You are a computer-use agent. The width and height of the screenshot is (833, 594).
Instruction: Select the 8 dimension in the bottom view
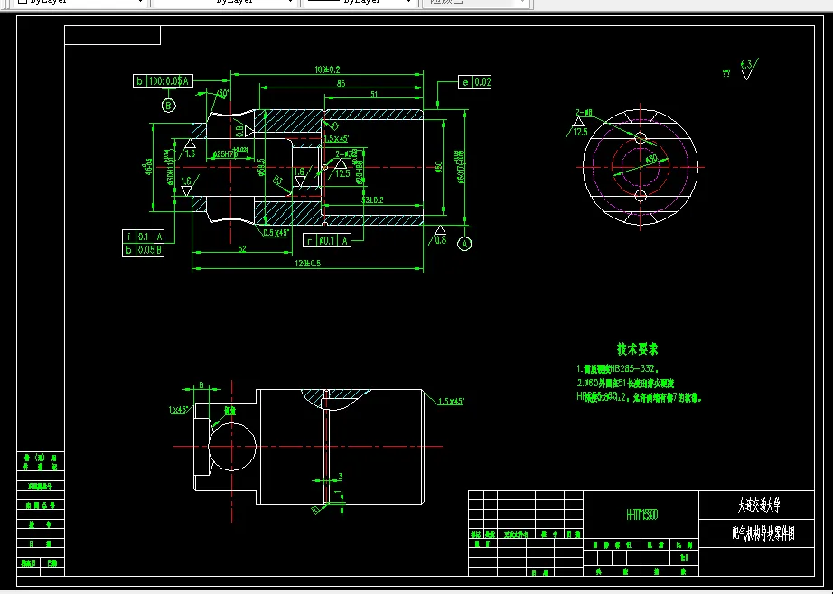pos(201,385)
